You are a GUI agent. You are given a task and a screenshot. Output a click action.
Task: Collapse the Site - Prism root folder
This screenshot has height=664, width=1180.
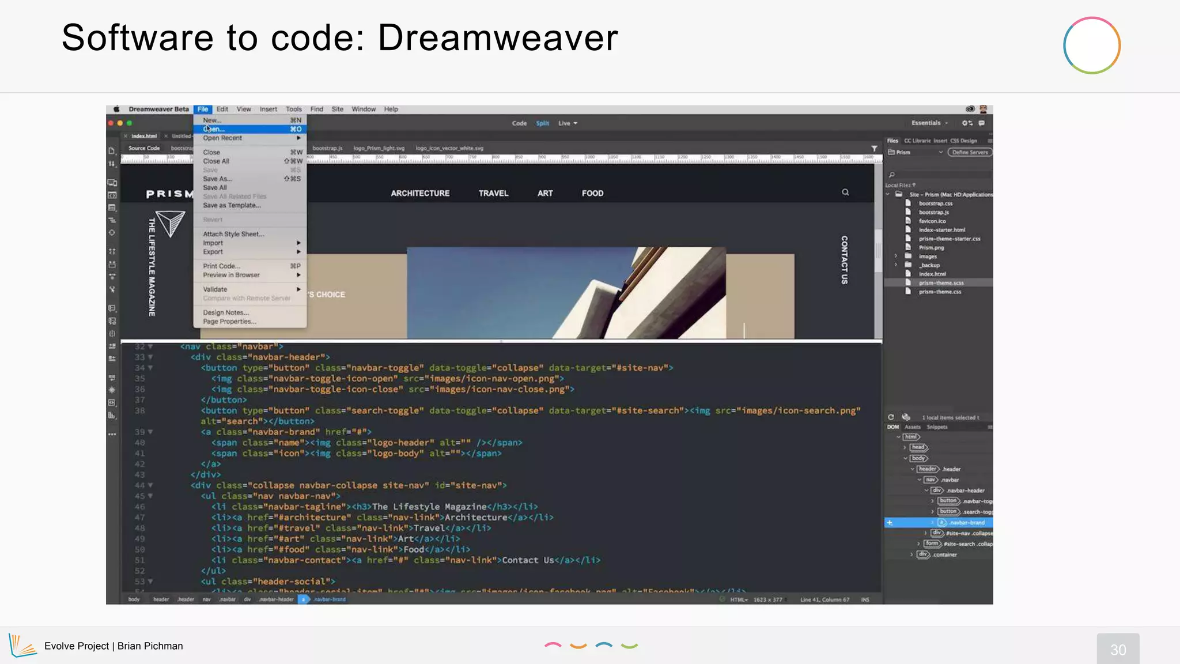888,194
